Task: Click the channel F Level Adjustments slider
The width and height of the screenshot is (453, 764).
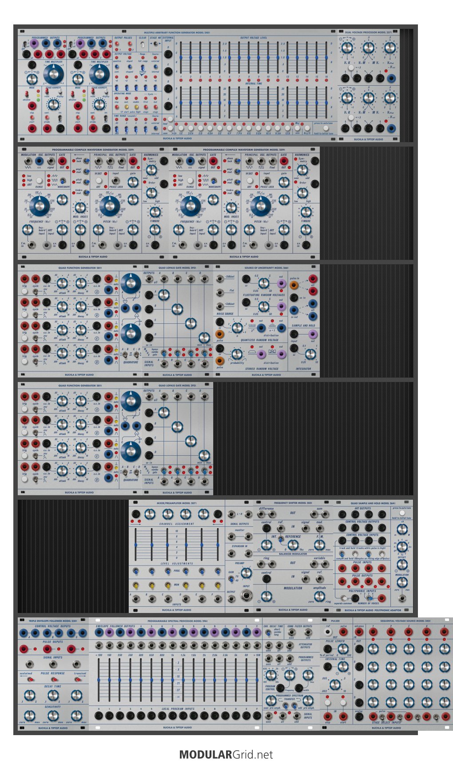Action: [218, 545]
